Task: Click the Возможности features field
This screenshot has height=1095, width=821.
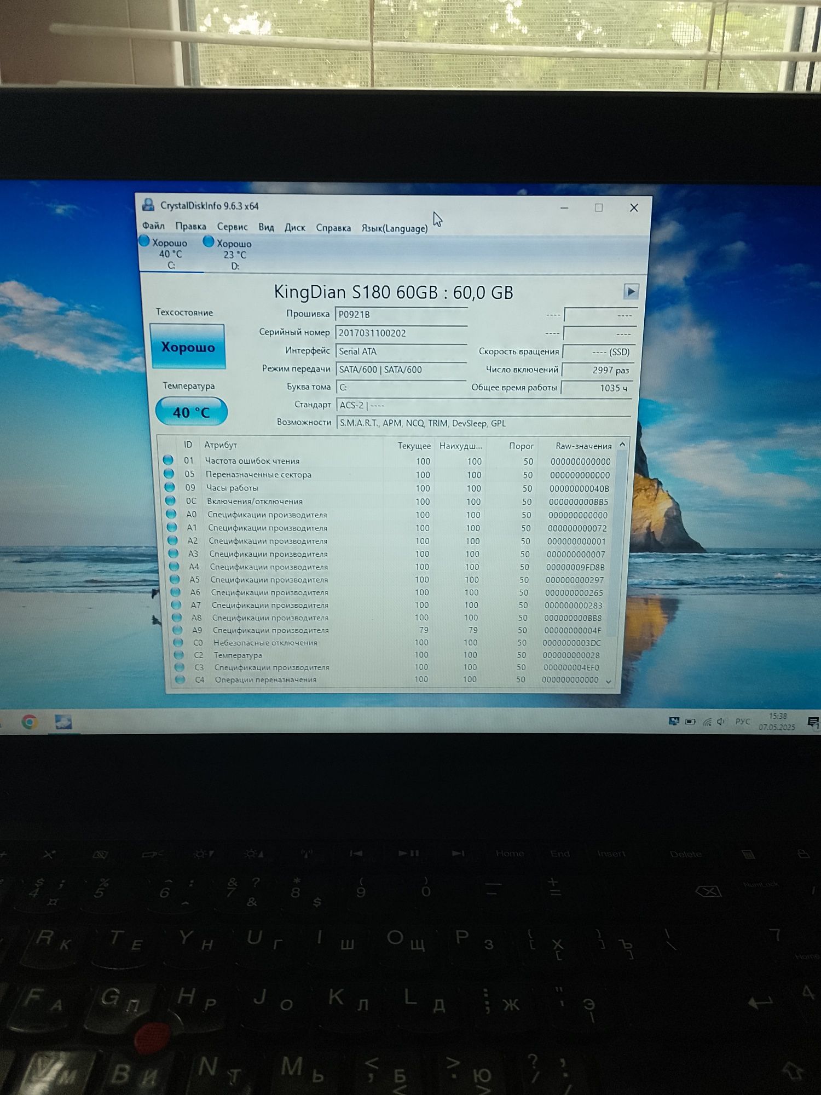Action: pyautogui.click(x=484, y=423)
